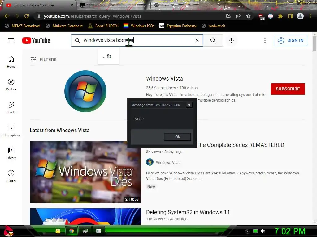This screenshot has width=317, height=237.
Task: Open the Windows ISOs bookmark
Action: 139,26
